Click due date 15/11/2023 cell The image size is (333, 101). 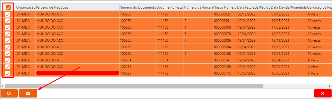coord(289,41)
